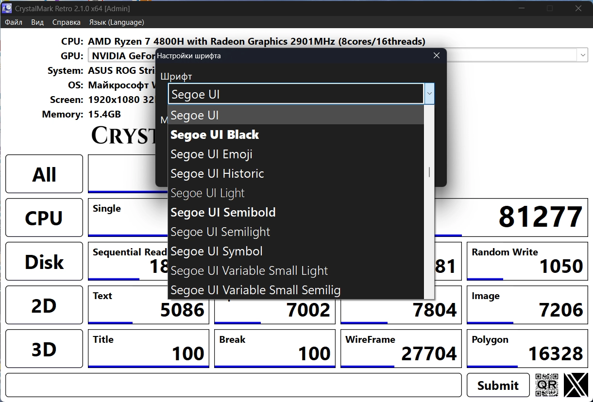Image resolution: width=593 pixels, height=402 pixels.
Task: Select Segoe UI Light font entry
Action: 207,193
